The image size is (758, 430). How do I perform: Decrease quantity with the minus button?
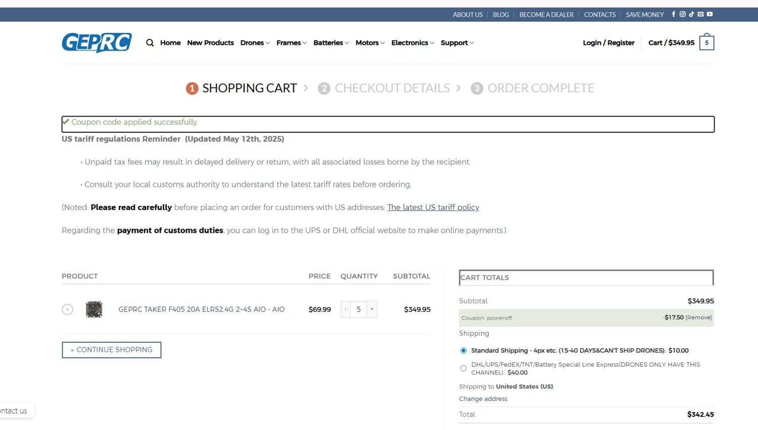click(x=346, y=309)
